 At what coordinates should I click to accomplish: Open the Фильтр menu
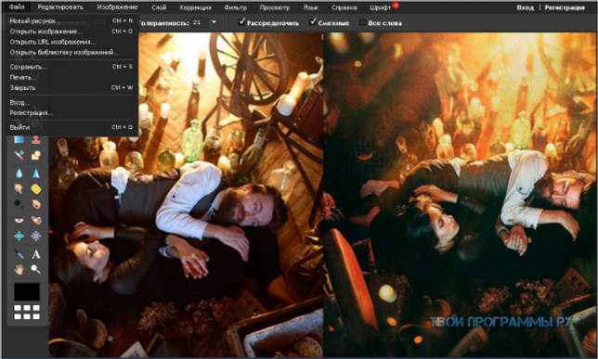[x=235, y=7]
